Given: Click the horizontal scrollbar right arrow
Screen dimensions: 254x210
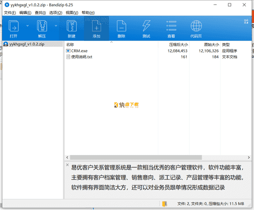Looking at the screenshot, I should [x=249, y=157].
